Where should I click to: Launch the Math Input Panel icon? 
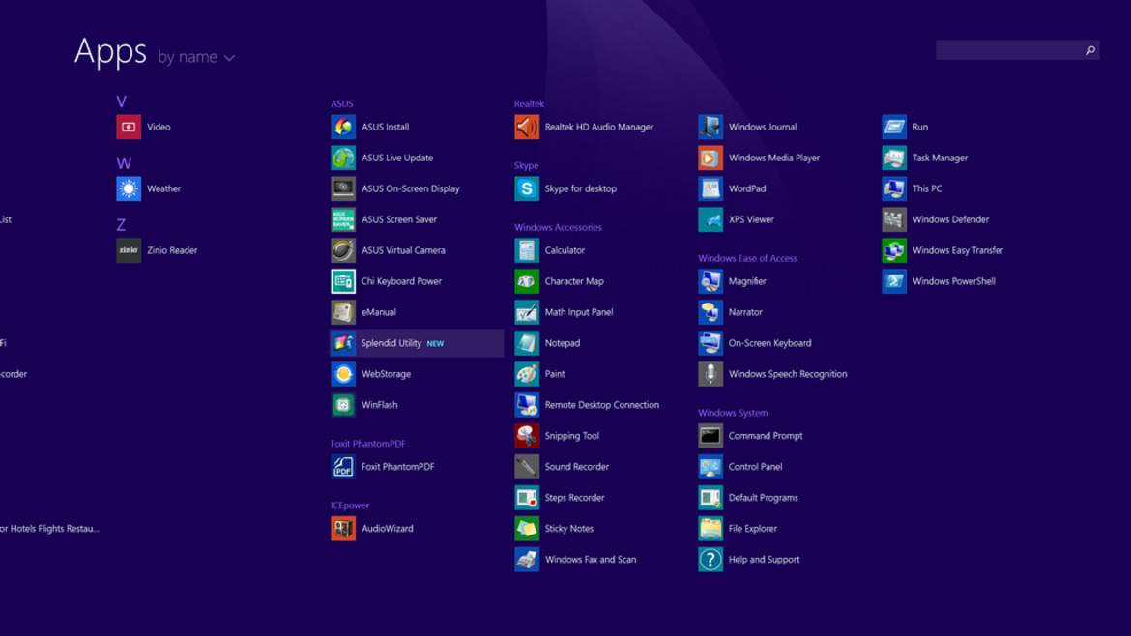click(x=527, y=312)
